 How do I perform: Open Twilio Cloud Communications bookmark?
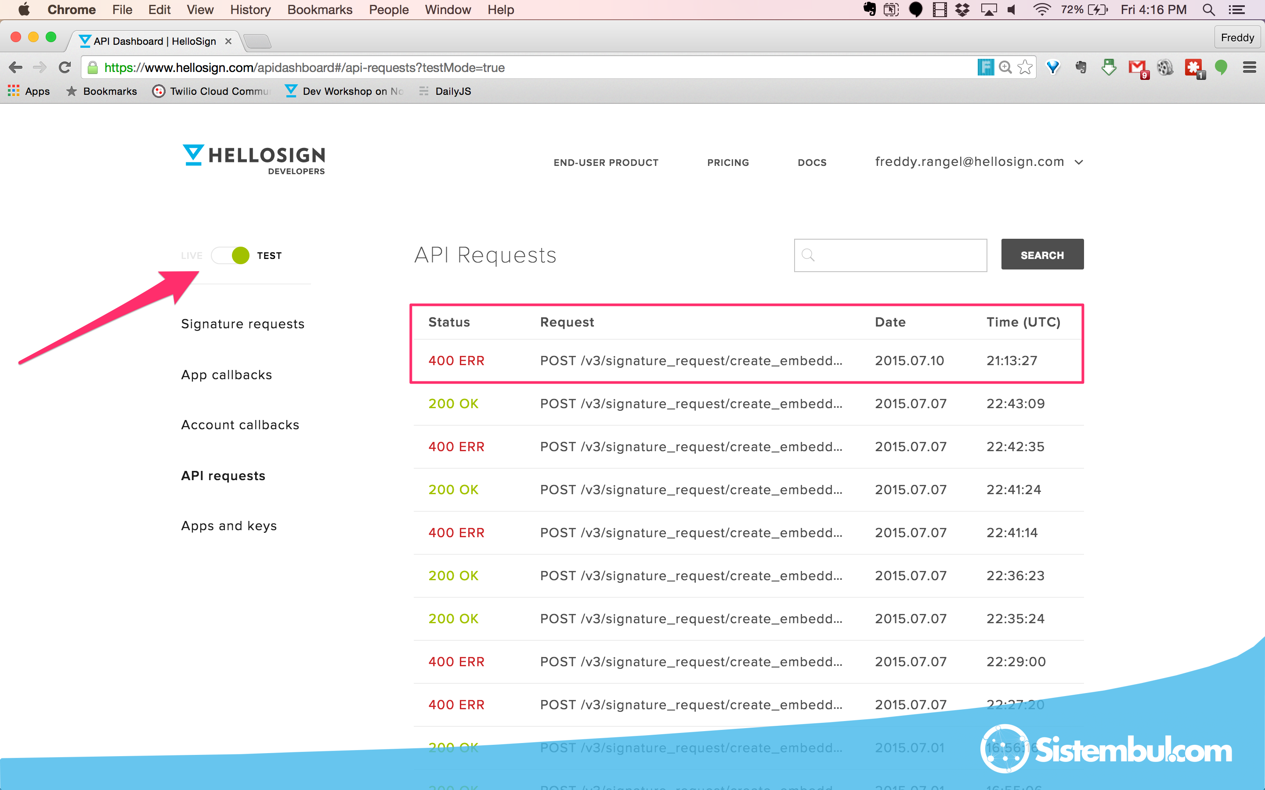[212, 91]
